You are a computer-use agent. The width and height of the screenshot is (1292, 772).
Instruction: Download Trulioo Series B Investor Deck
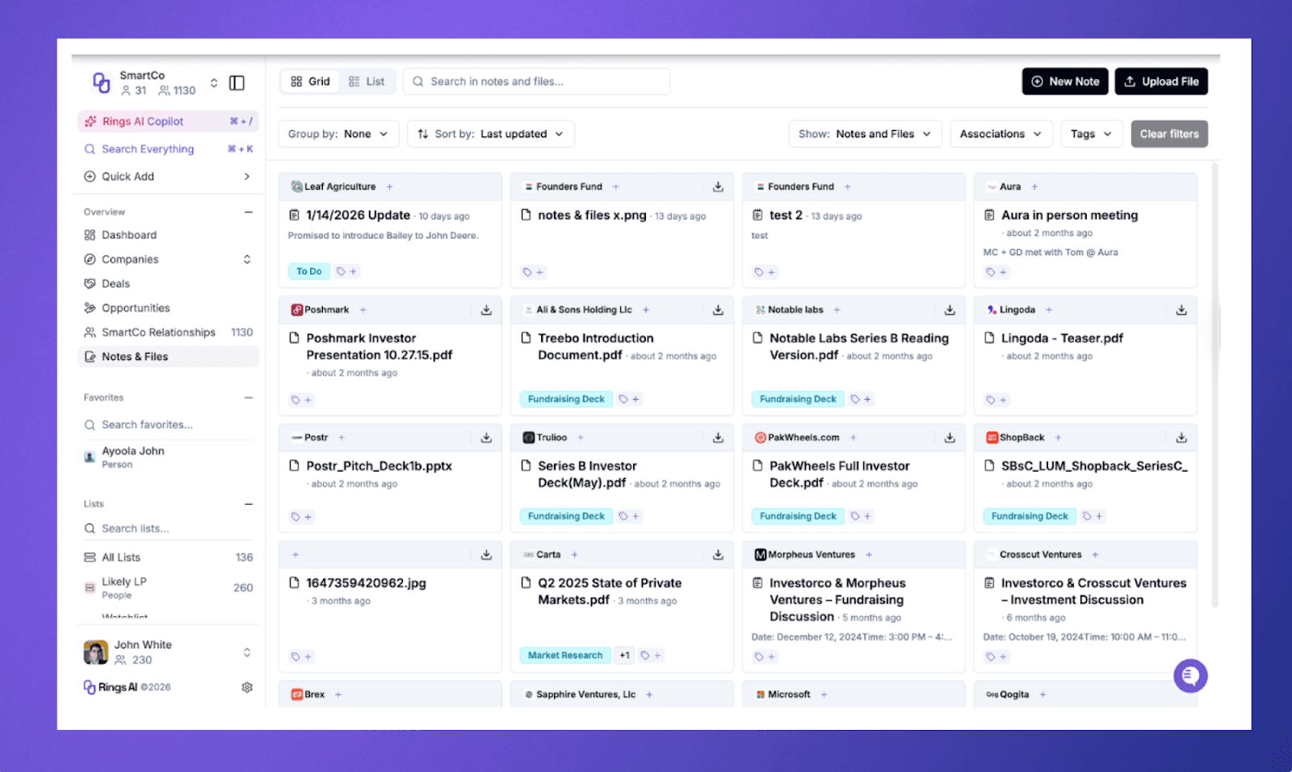(718, 438)
